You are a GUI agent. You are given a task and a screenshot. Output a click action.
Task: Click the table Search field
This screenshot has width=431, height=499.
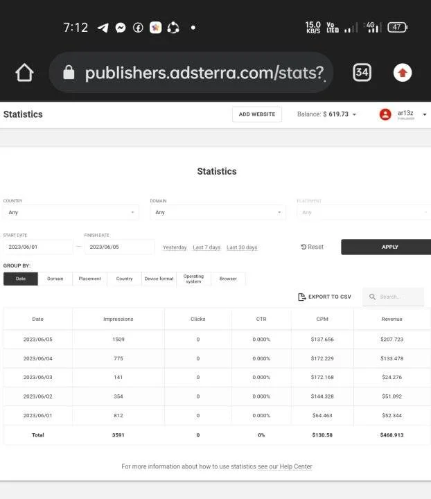click(x=394, y=297)
